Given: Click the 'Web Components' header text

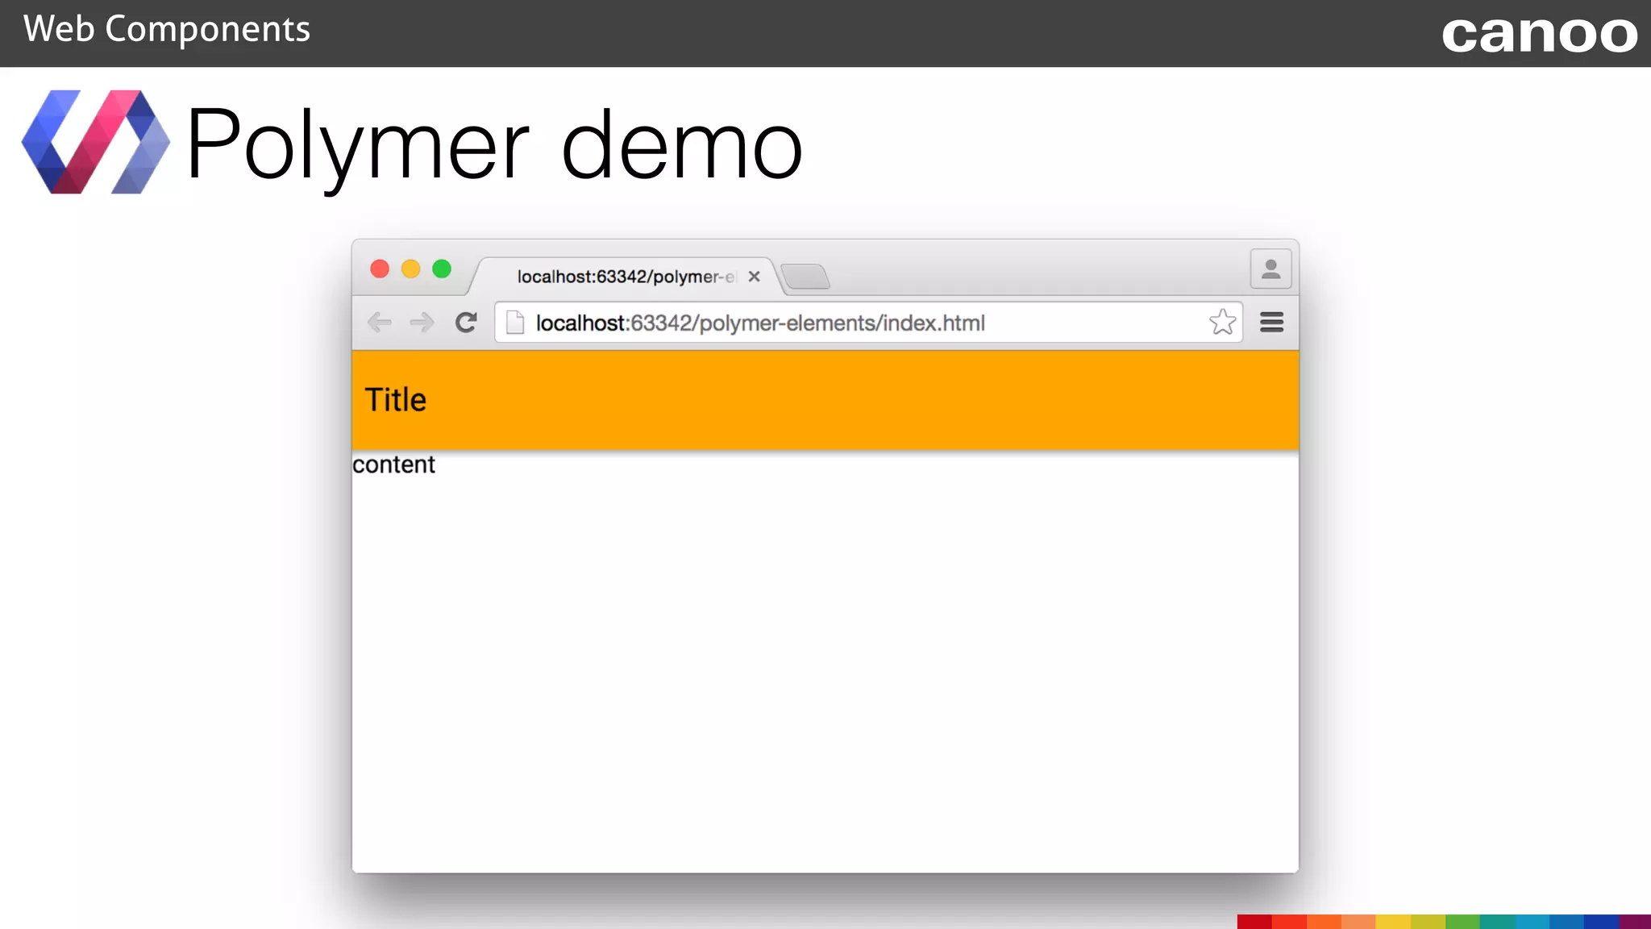Looking at the screenshot, I should tap(167, 30).
